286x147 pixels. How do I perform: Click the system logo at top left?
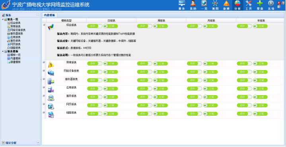tap(6, 5)
